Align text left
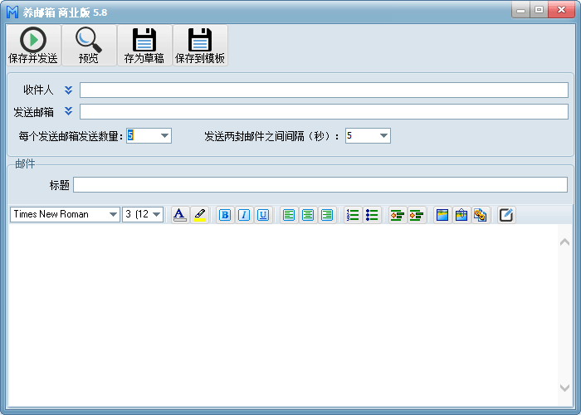Viewport: 581px width, 415px height. (x=289, y=215)
